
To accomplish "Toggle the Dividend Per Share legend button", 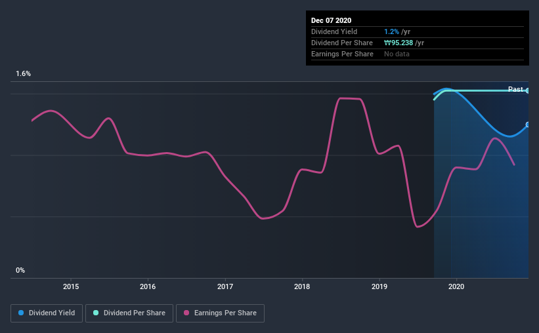I will click(129, 313).
